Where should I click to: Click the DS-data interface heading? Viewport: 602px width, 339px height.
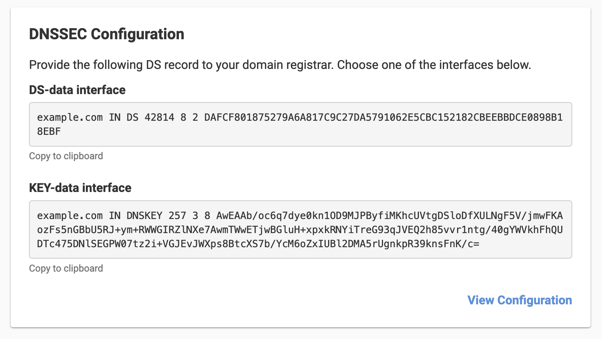[77, 90]
